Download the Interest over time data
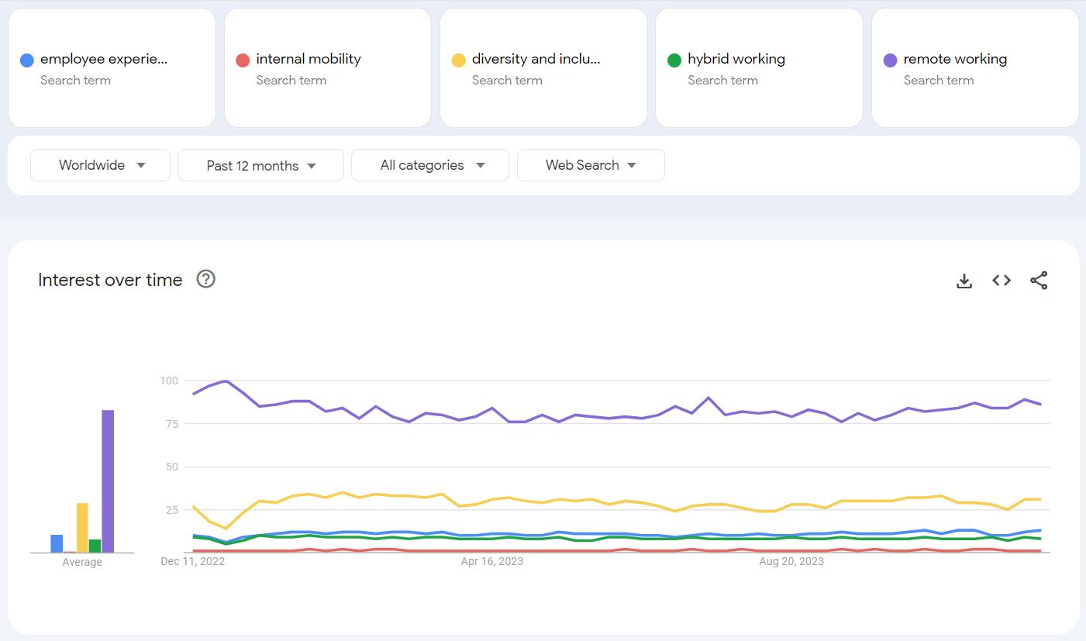 click(x=964, y=281)
